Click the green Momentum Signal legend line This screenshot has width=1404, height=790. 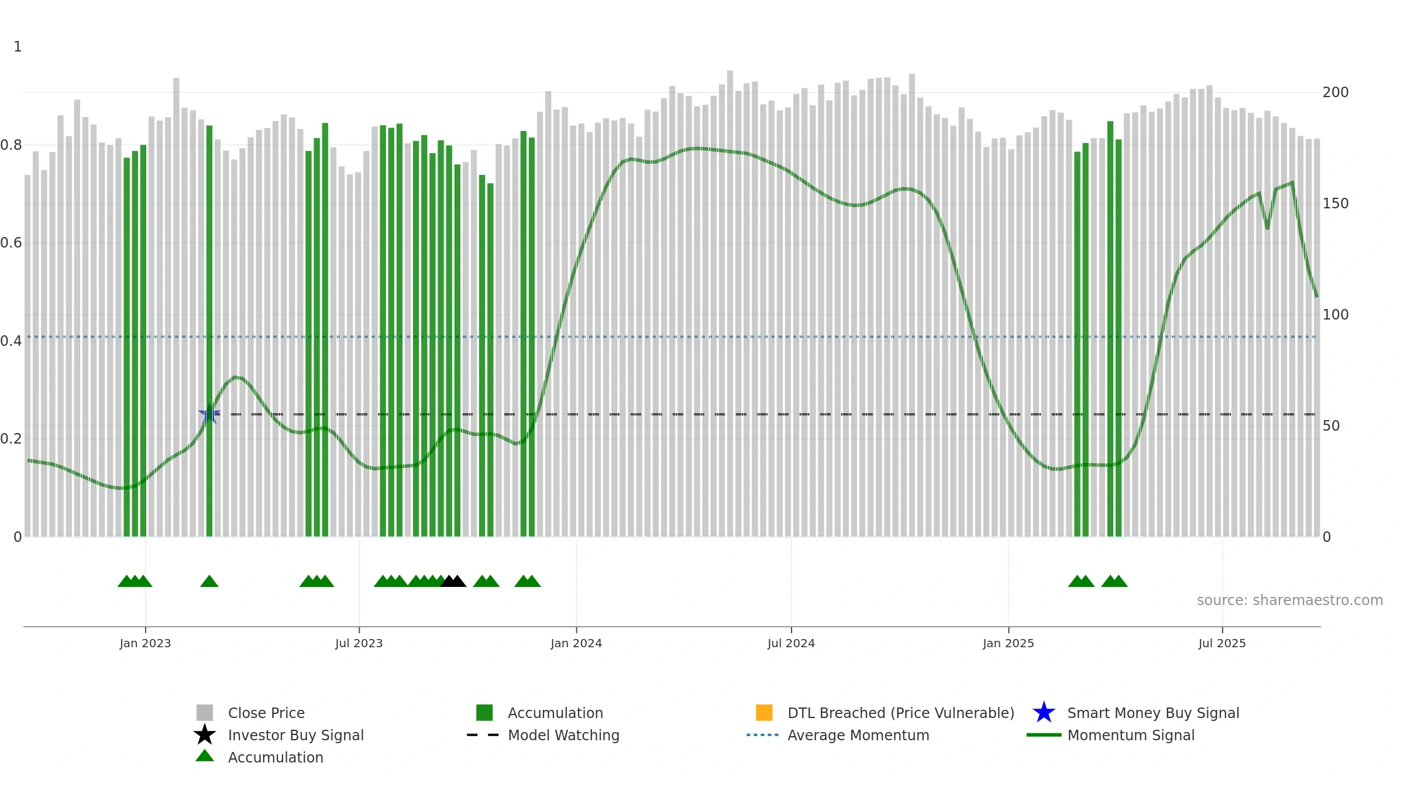point(1044,735)
